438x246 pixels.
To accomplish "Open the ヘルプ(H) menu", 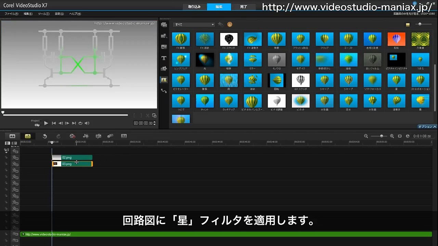I will [75, 14].
